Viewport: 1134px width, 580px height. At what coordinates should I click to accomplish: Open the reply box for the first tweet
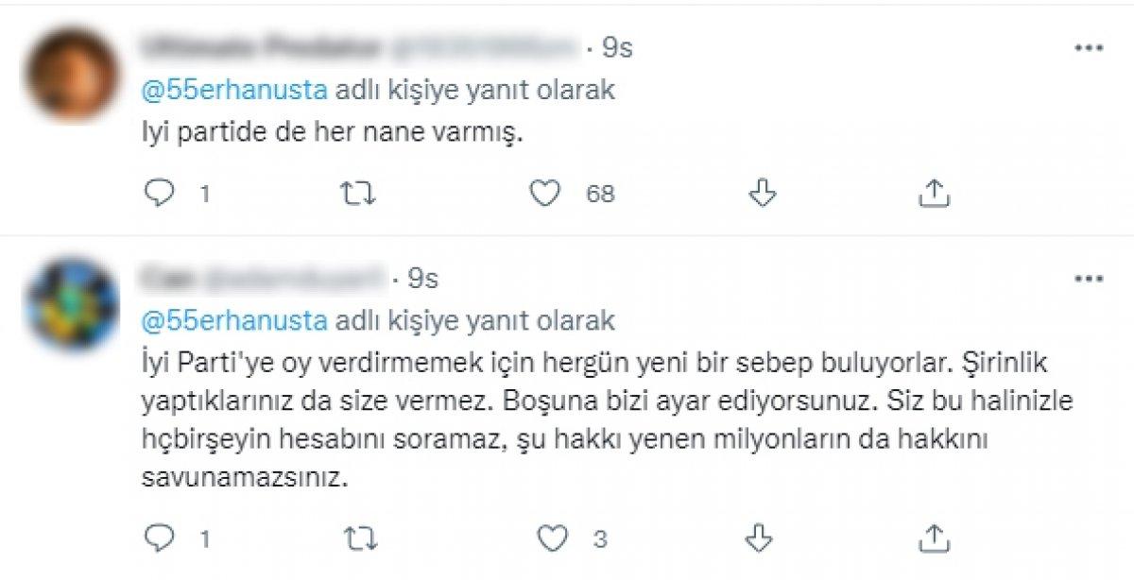pos(161,193)
